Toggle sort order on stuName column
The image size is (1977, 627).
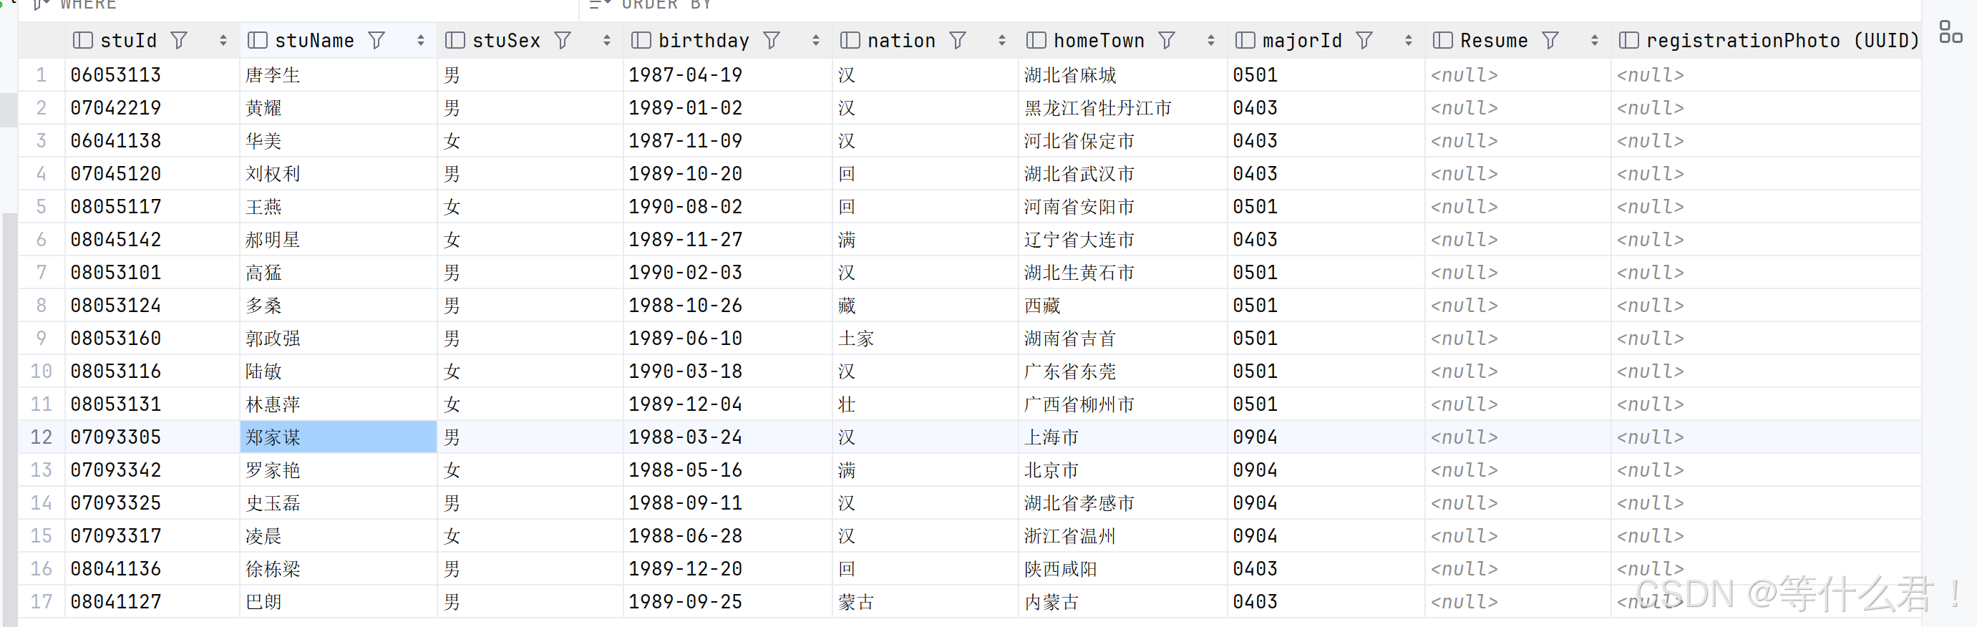coord(421,40)
